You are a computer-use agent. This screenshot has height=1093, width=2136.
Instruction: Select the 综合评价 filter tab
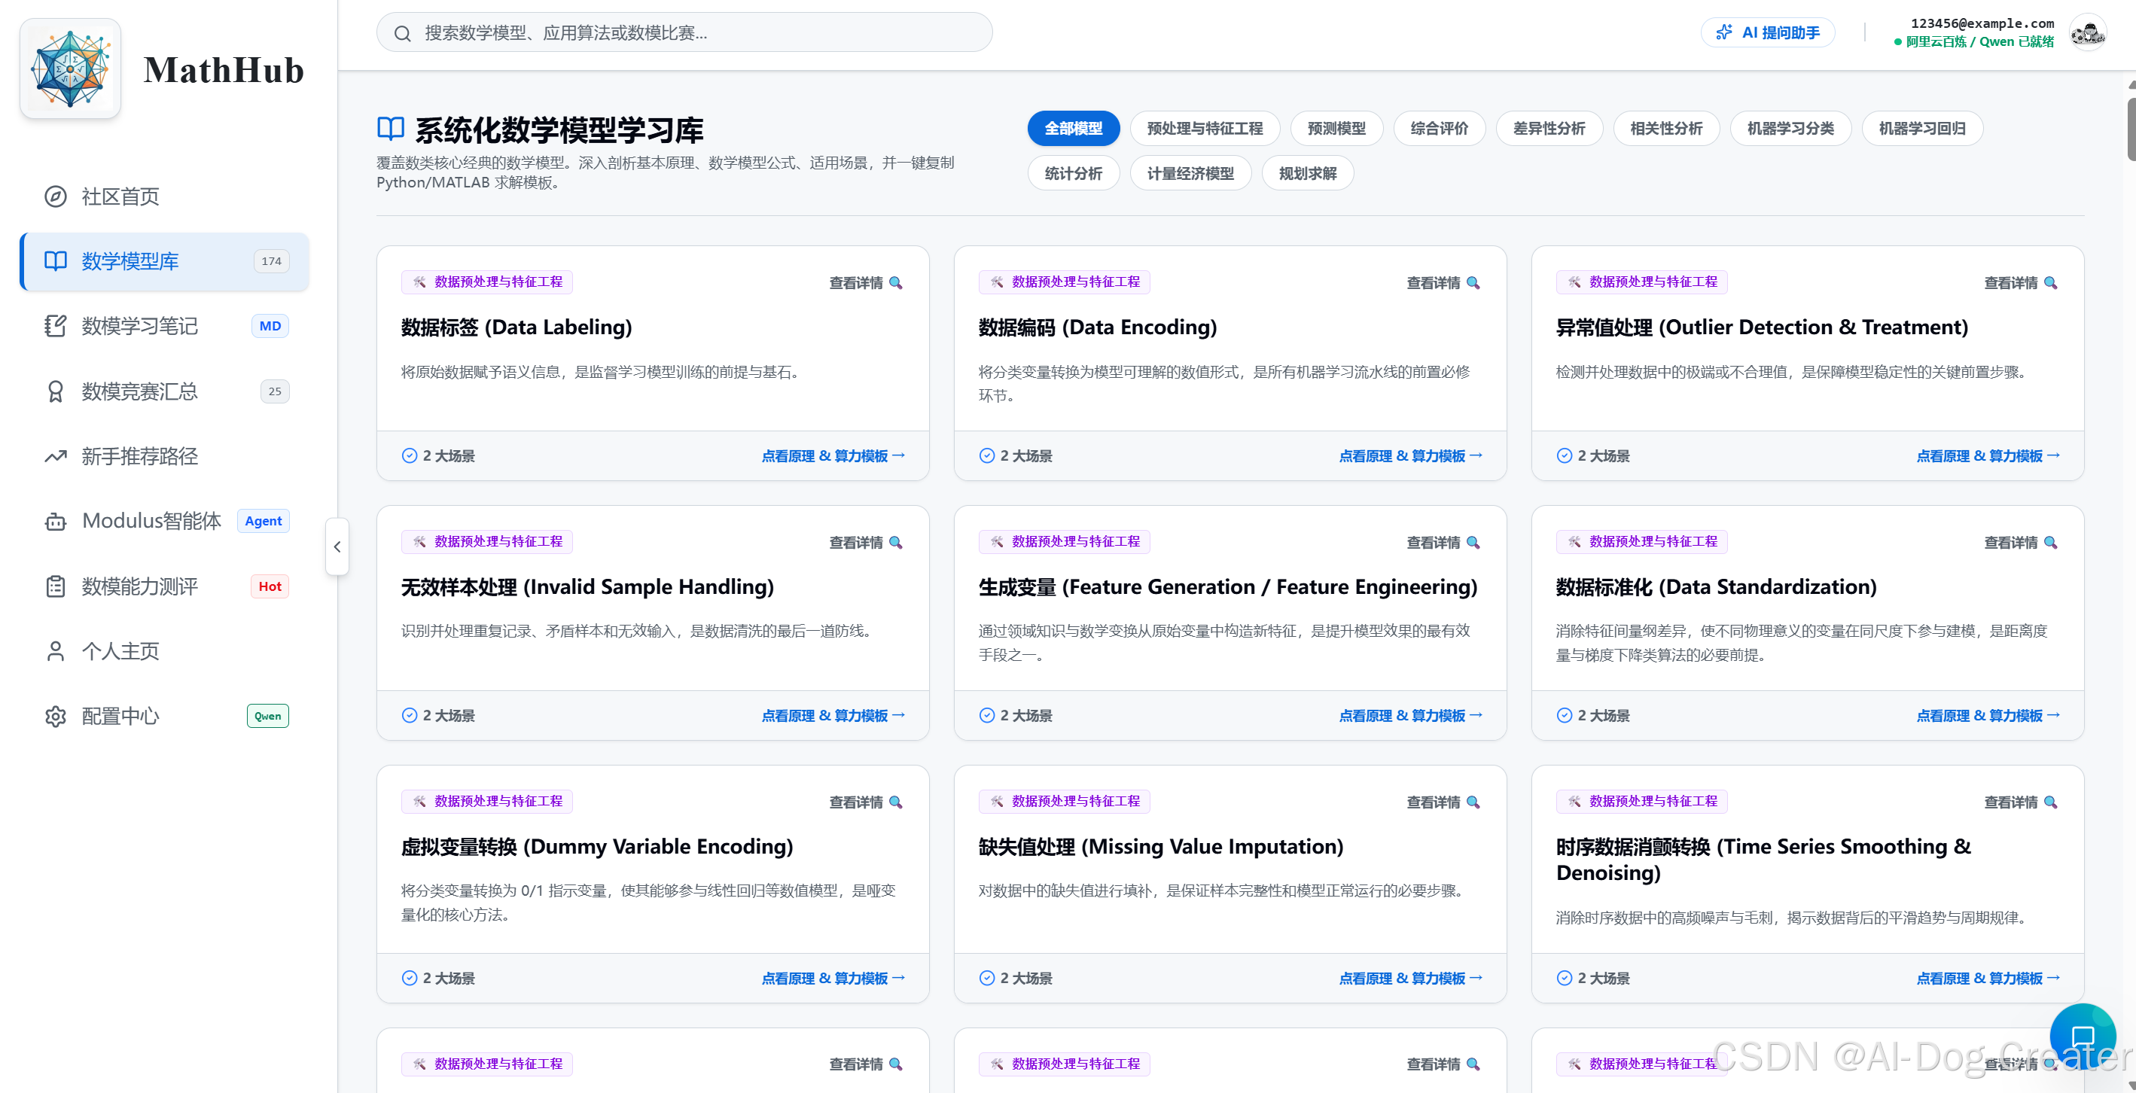(1440, 129)
